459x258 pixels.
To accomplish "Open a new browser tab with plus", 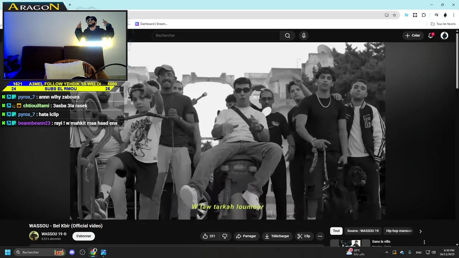I will pyautogui.click(x=70, y=5).
